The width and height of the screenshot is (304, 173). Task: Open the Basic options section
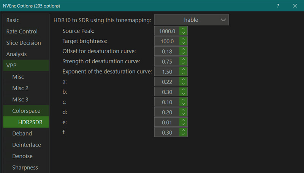[x=26, y=20]
